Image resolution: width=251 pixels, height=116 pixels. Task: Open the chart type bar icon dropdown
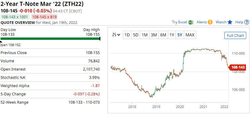[x=116, y=35]
